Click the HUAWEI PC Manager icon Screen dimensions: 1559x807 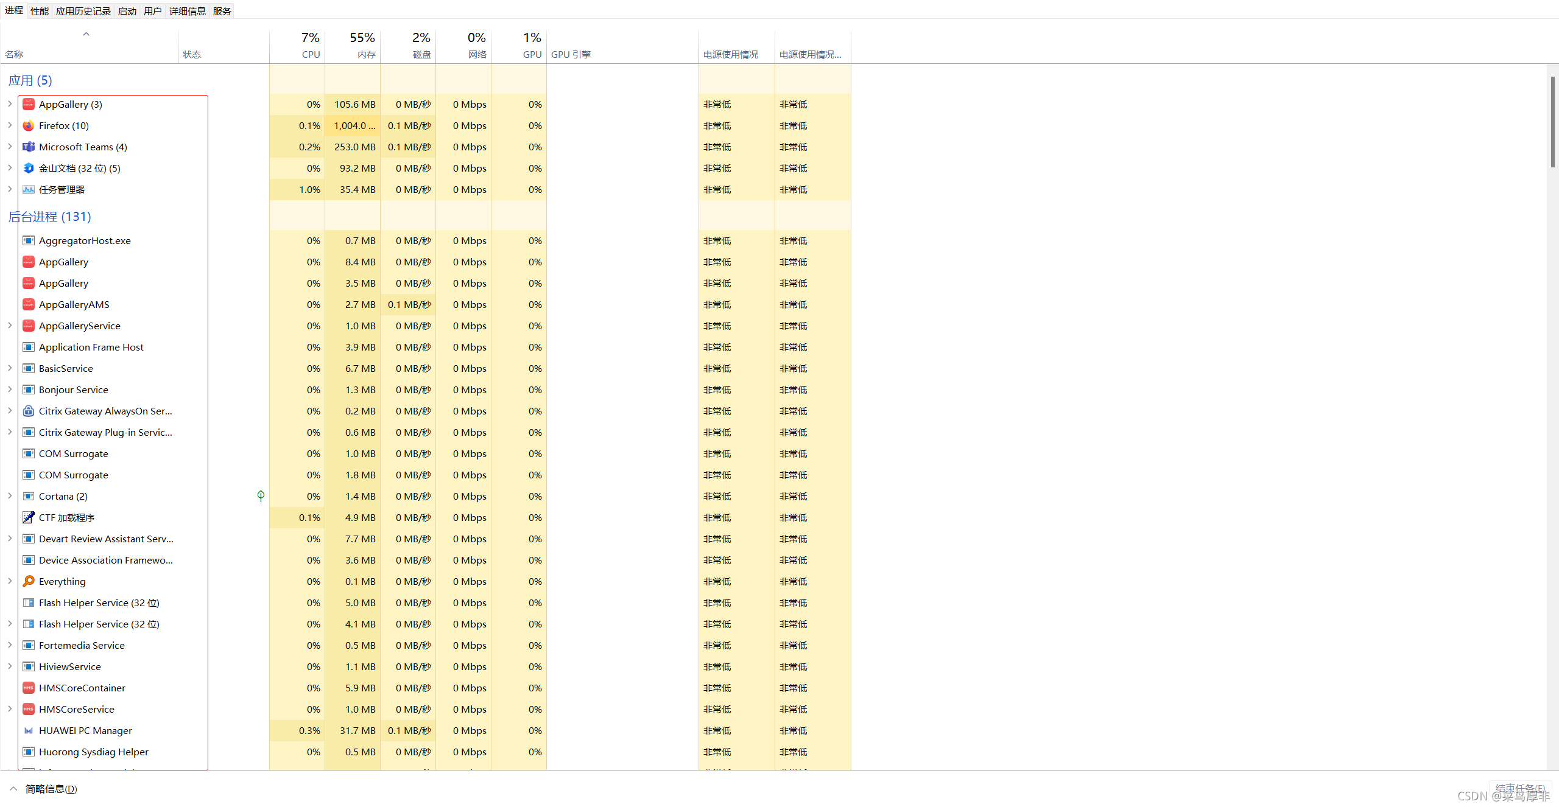click(x=29, y=731)
